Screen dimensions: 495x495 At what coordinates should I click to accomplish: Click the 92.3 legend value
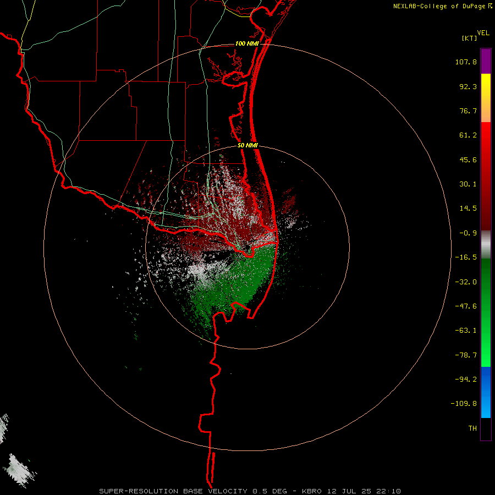click(x=468, y=86)
